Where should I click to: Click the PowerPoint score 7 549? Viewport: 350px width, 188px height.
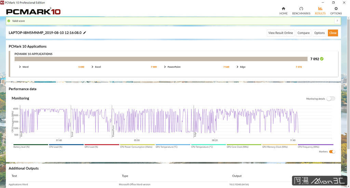[x=226, y=67]
